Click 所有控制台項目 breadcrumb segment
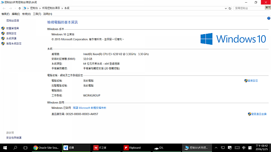Screen dimensions: 271x152 pyautogui.click(x=51, y=8)
